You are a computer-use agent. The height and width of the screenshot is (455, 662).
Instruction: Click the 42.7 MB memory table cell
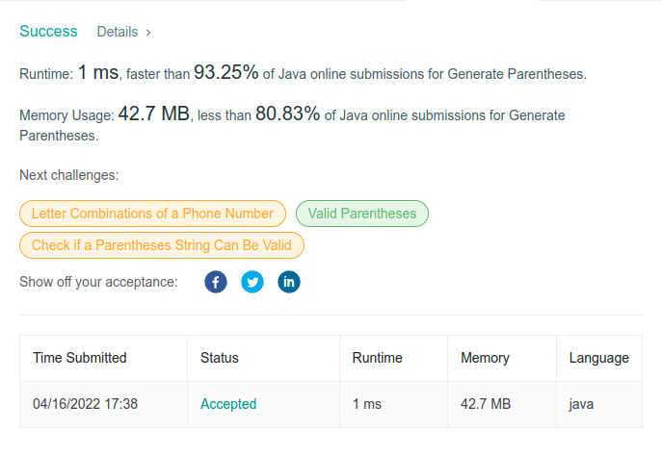tap(486, 404)
